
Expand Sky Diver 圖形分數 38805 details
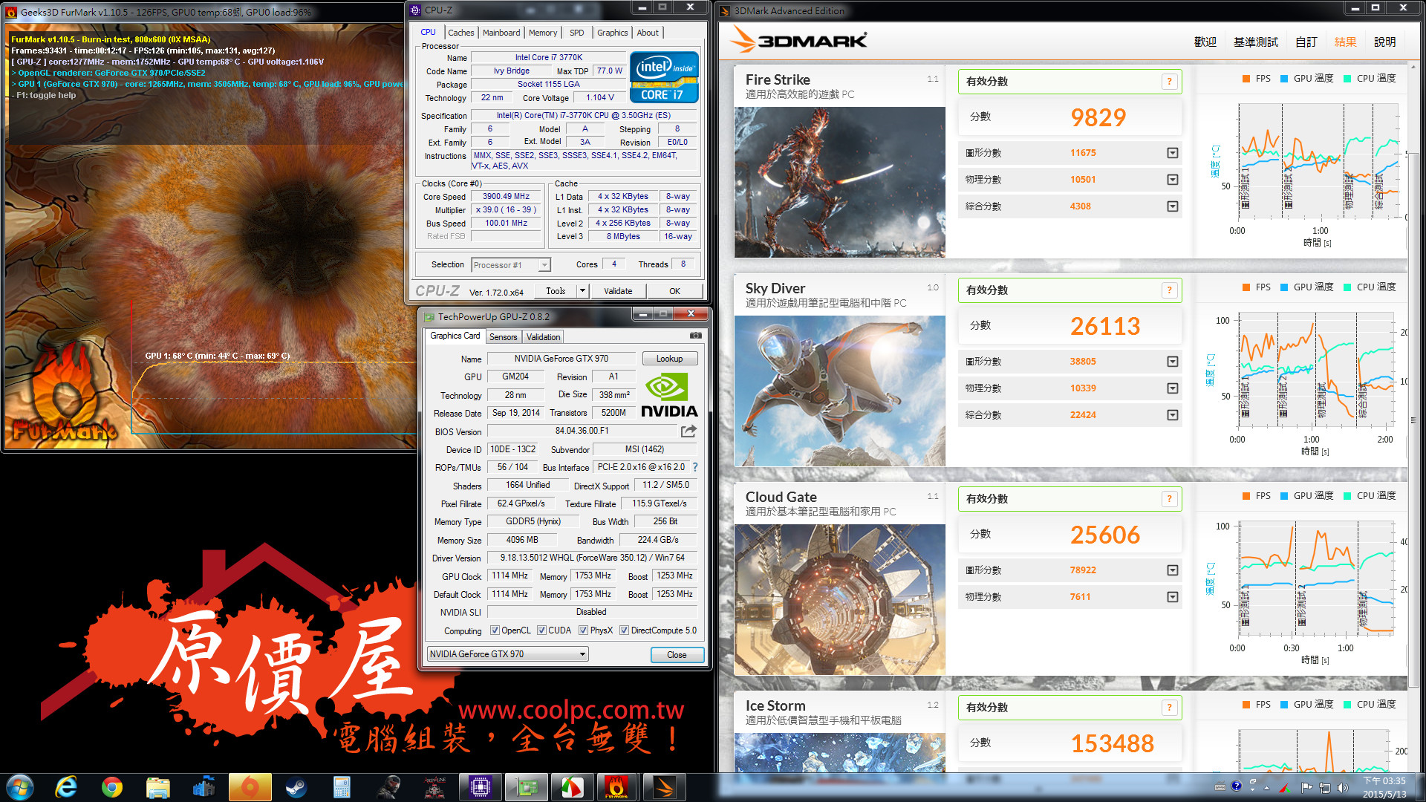1172,362
